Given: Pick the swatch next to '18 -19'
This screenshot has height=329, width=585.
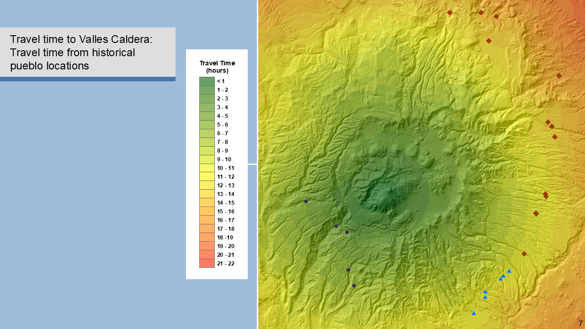Looking at the screenshot, I should click(x=207, y=238).
